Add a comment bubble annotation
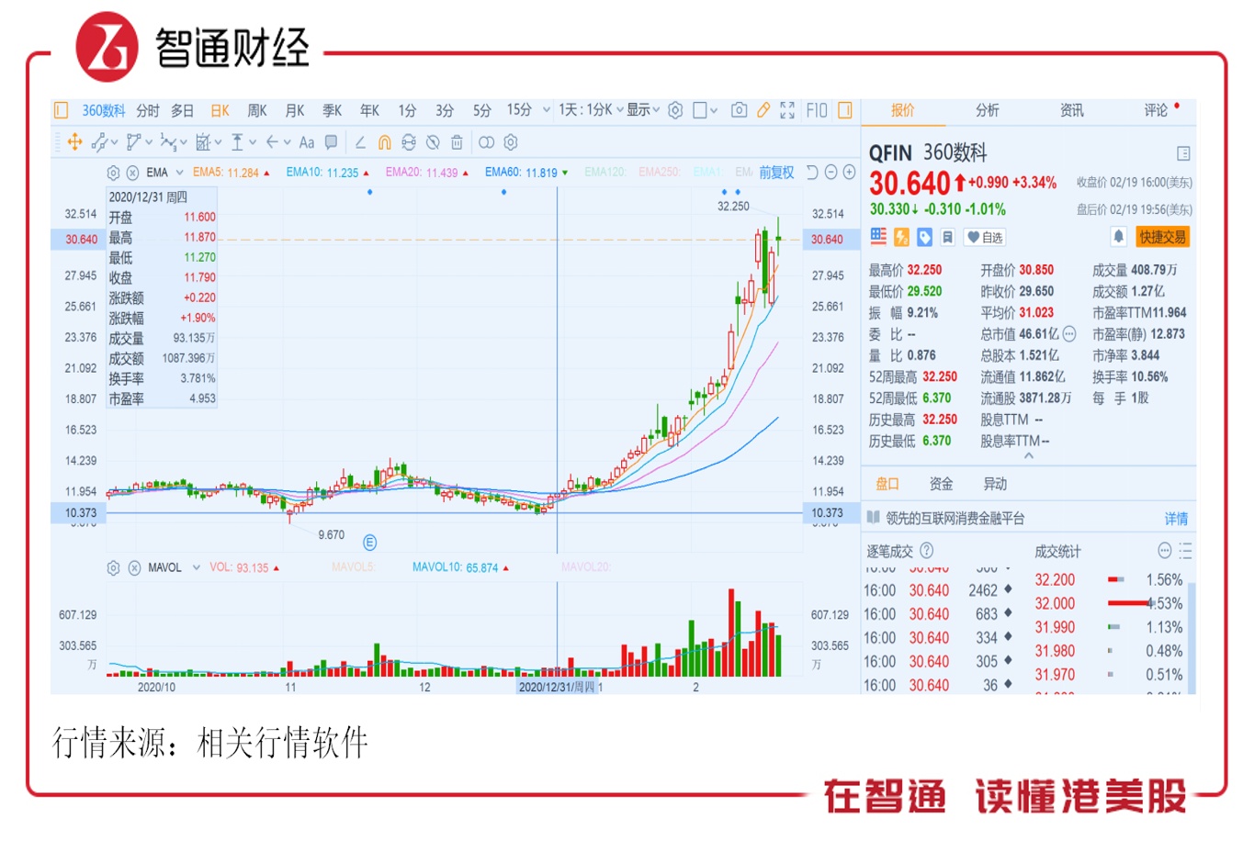Viewport: 1254px width, 841px height. pyautogui.click(x=332, y=142)
